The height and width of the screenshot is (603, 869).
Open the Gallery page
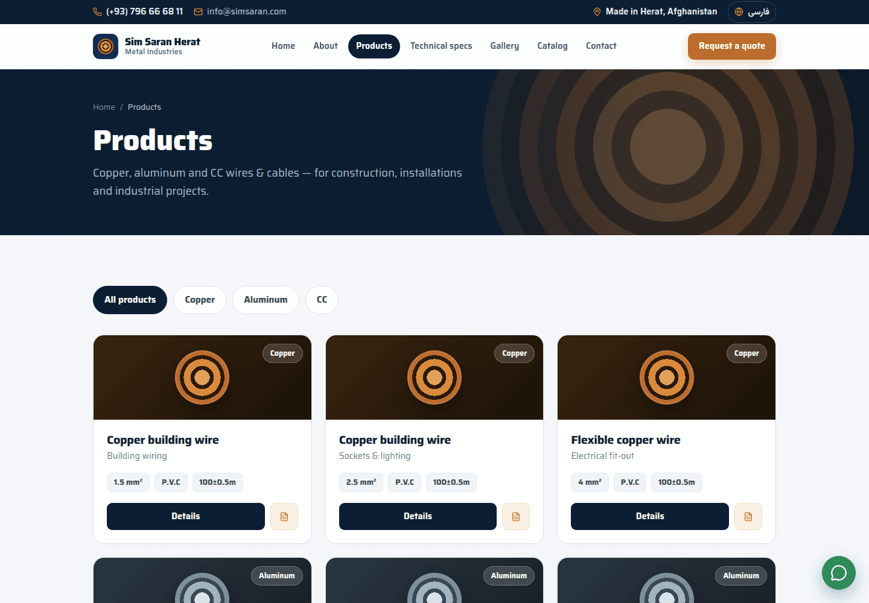pos(505,46)
